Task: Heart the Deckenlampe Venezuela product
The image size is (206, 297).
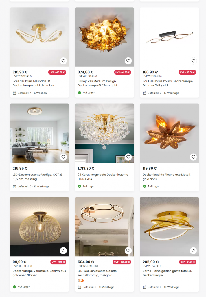Action: [x=63, y=251]
